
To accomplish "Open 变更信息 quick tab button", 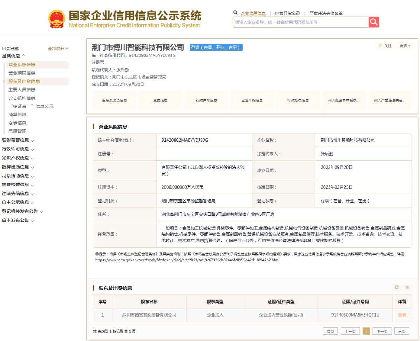I will [x=160, y=100].
